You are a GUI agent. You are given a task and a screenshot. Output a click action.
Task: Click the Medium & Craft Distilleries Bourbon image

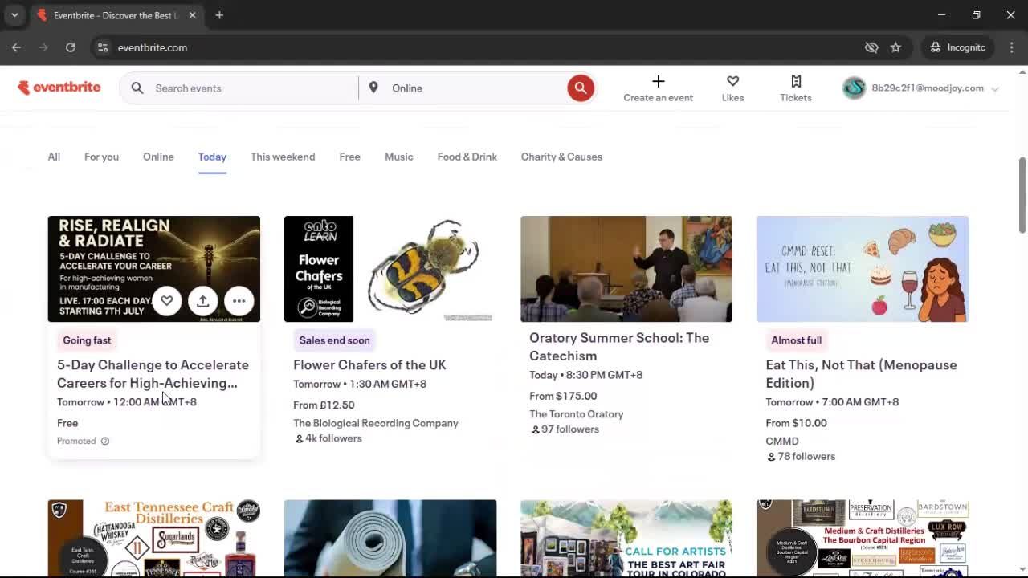tap(863, 538)
